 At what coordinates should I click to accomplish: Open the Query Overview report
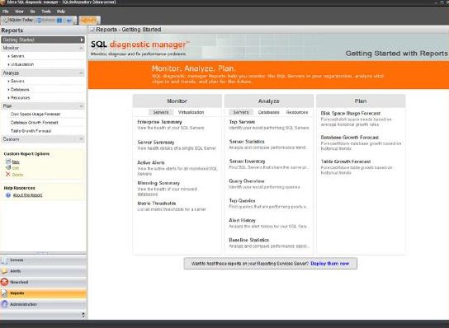click(247, 181)
